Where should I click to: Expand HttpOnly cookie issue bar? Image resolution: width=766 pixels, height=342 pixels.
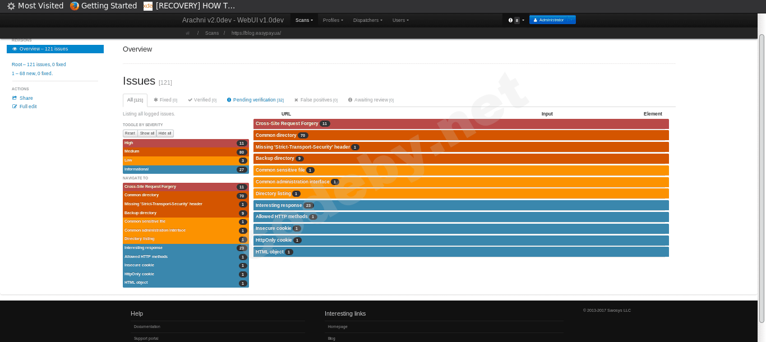pyautogui.click(x=461, y=240)
